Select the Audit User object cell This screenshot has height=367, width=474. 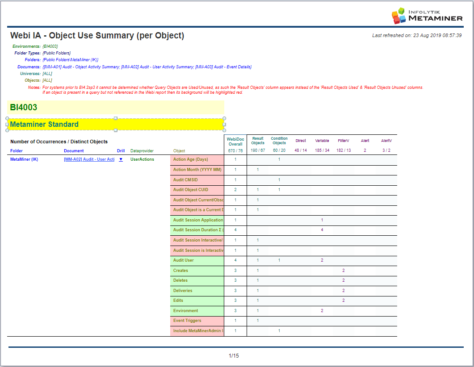tap(197, 261)
